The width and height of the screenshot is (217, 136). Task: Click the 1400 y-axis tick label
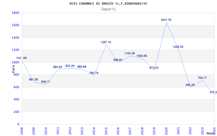pyautogui.click(x=15, y=38)
